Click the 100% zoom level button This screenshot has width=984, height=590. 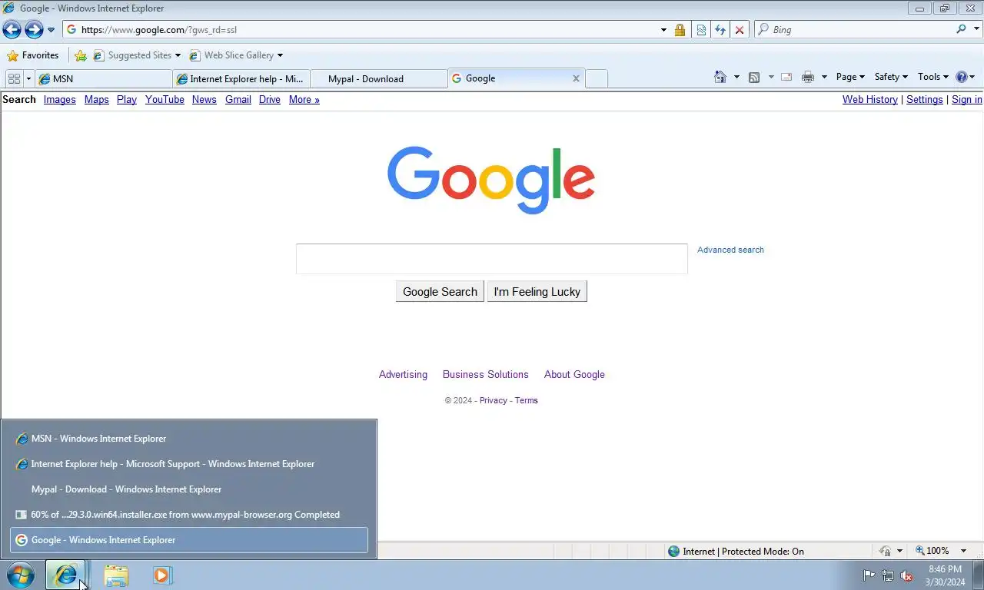[932, 551]
